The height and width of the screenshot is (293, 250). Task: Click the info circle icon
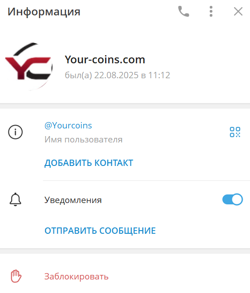(15, 132)
